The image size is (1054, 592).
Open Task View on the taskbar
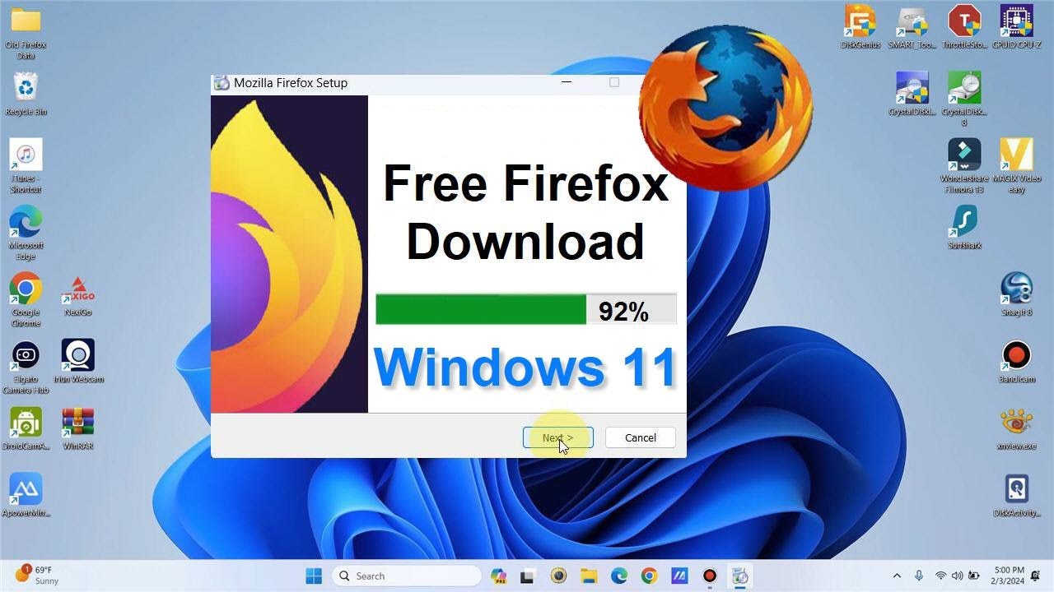click(528, 576)
